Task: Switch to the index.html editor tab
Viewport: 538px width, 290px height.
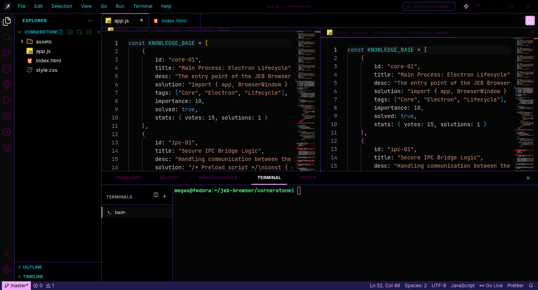Action: (x=174, y=21)
